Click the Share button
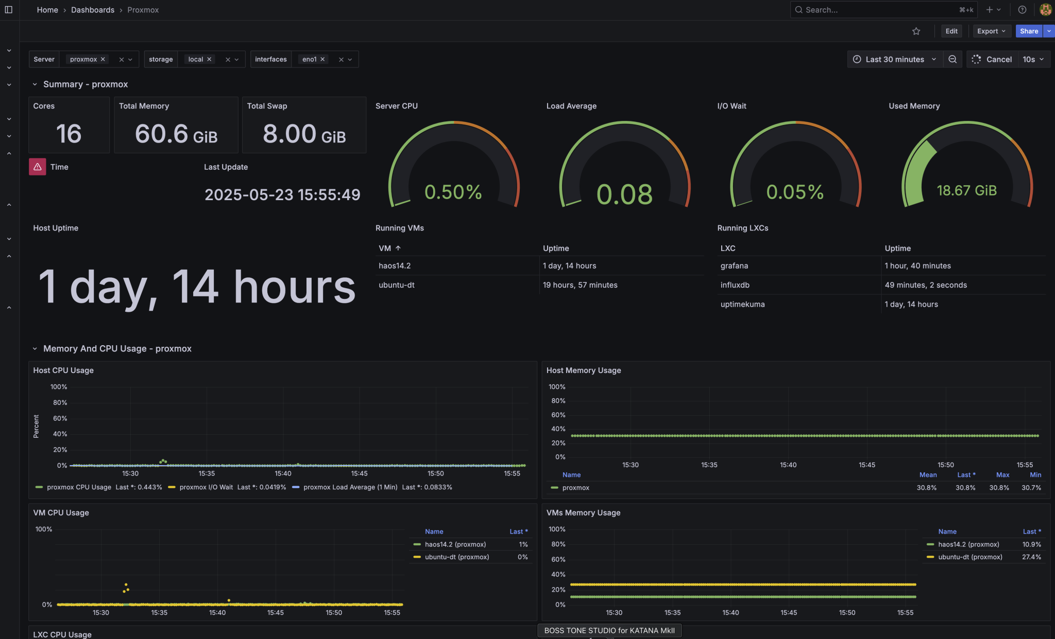 (x=1029, y=31)
